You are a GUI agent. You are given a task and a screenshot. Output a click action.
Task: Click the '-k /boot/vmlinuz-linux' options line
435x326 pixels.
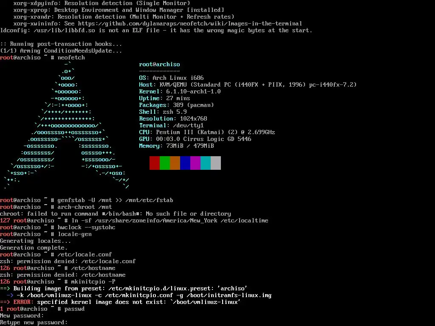click(139, 295)
